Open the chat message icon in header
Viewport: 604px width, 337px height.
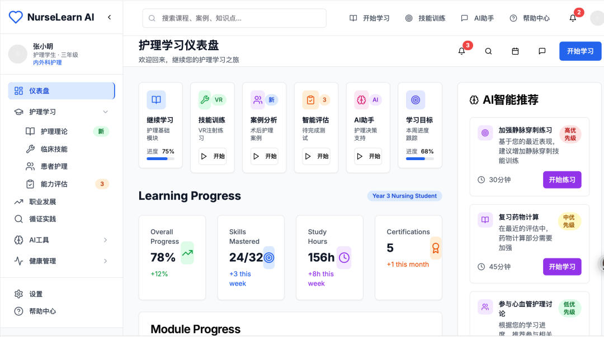coord(542,51)
